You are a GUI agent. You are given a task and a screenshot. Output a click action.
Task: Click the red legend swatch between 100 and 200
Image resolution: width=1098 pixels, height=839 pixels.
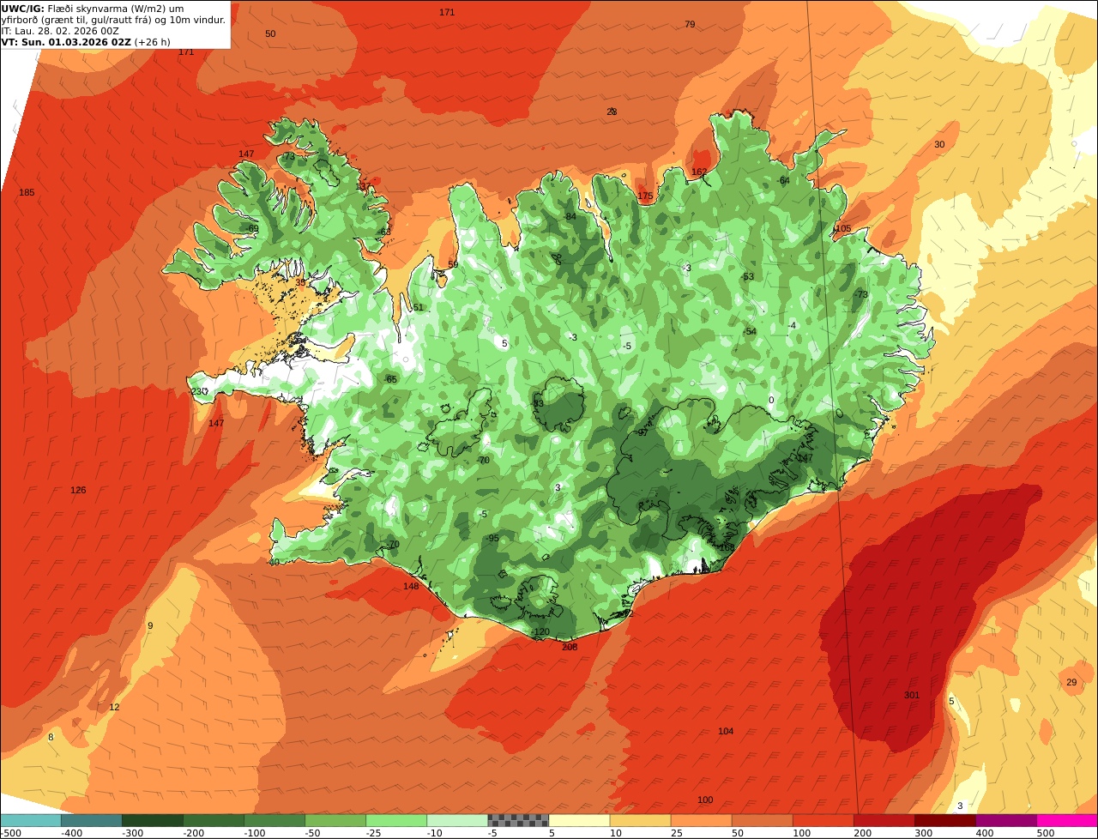(x=823, y=820)
